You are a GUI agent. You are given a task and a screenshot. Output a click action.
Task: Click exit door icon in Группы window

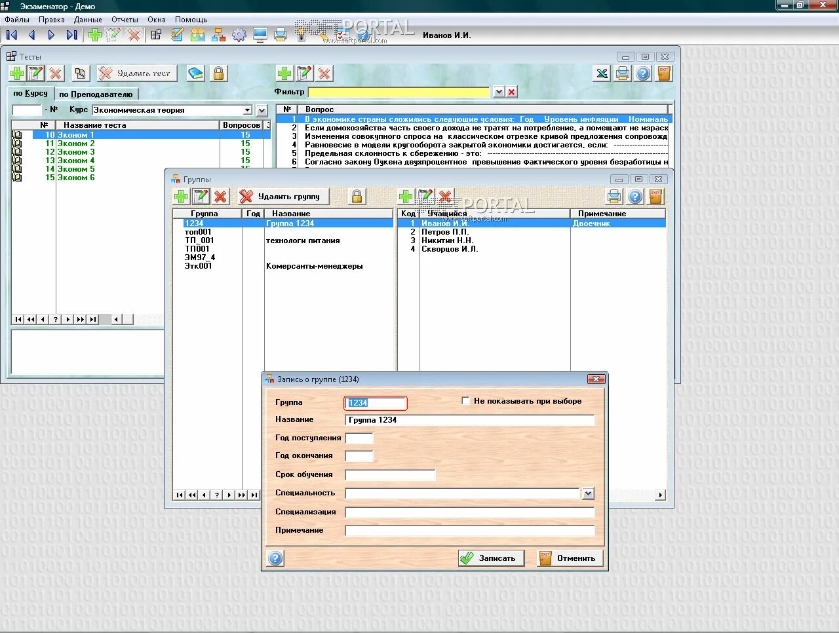point(655,196)
